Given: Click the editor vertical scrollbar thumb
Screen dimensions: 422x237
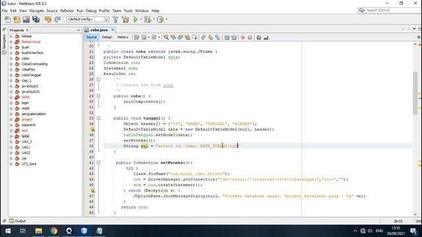Looking at the screenshot, I should pos(415,93).
